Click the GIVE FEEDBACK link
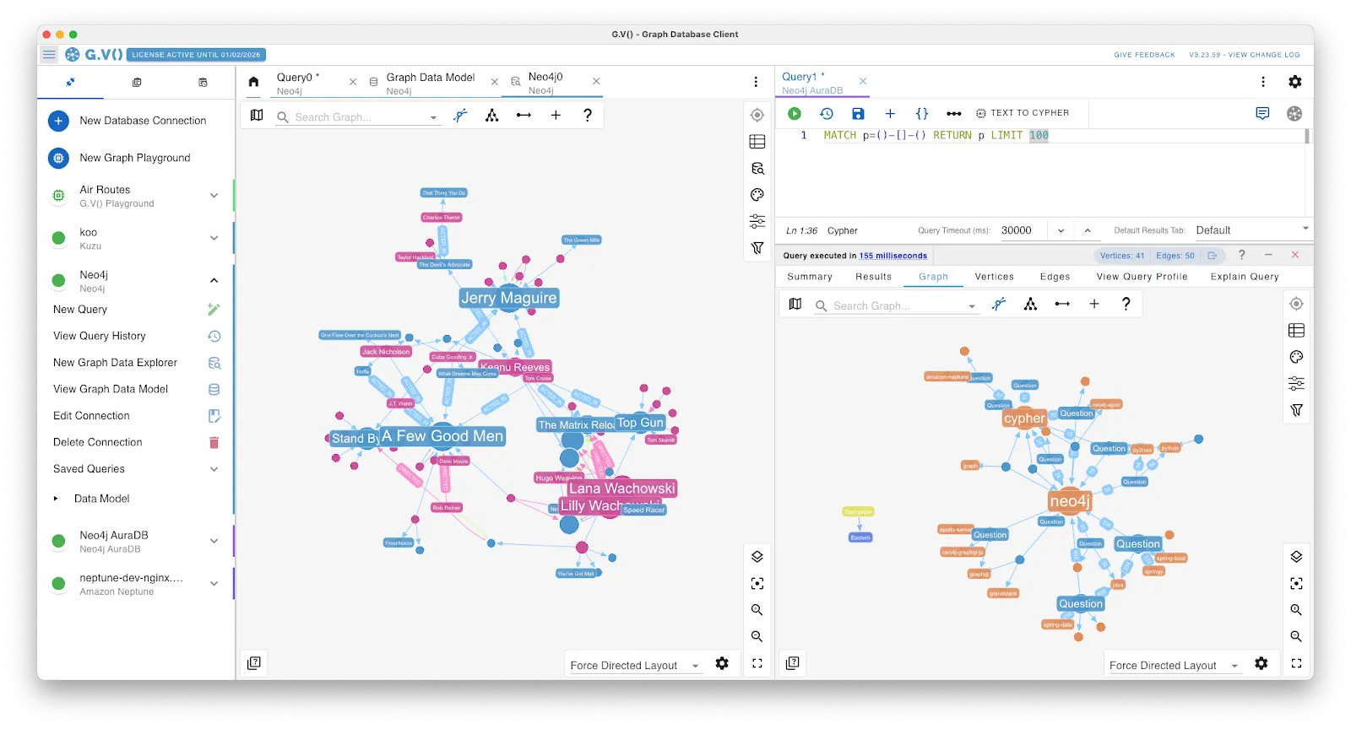This screenshot has width=1351, height=729. [1144, 55]
